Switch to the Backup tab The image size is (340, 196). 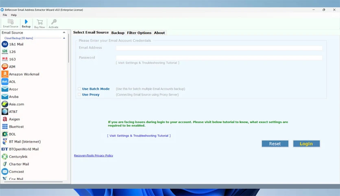click(x=118, y=33)
